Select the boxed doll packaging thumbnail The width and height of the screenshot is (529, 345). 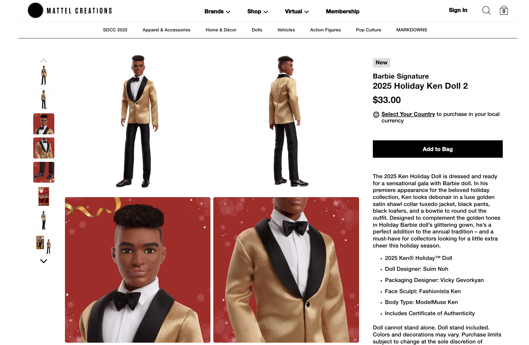44,196
